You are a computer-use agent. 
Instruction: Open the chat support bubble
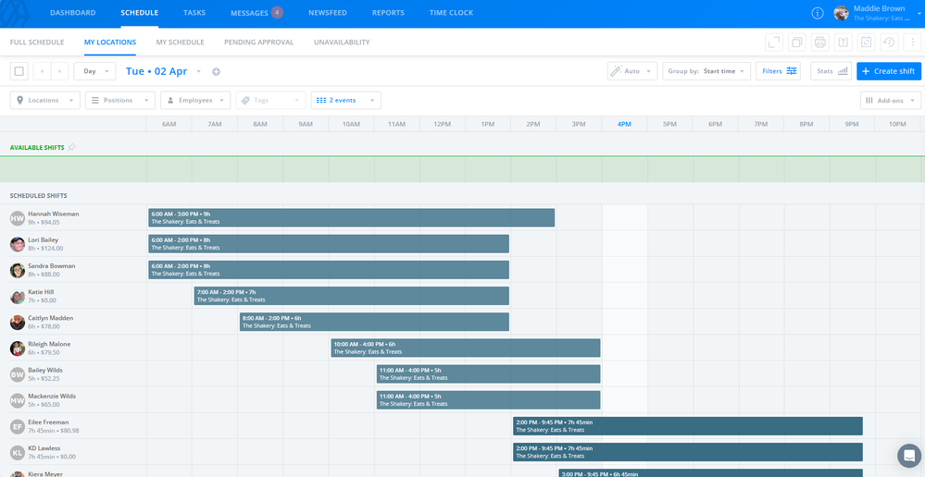click(x=909, y=455)
